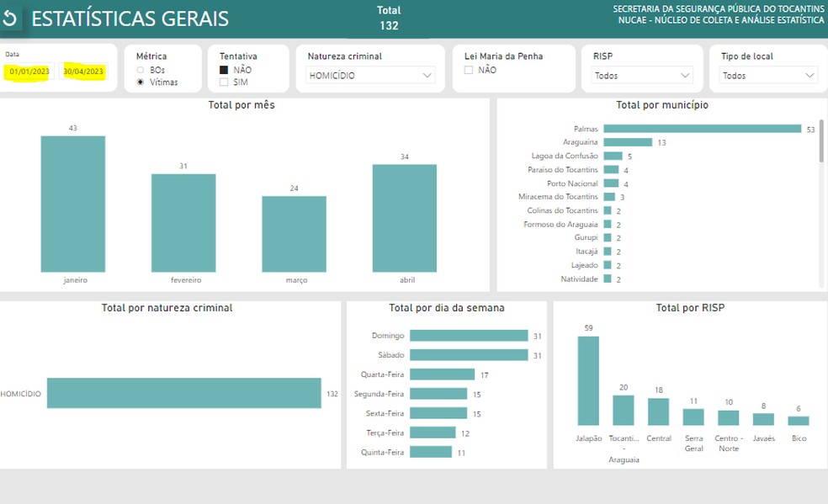Select the Vítimas metric radio button

(141, 82)
